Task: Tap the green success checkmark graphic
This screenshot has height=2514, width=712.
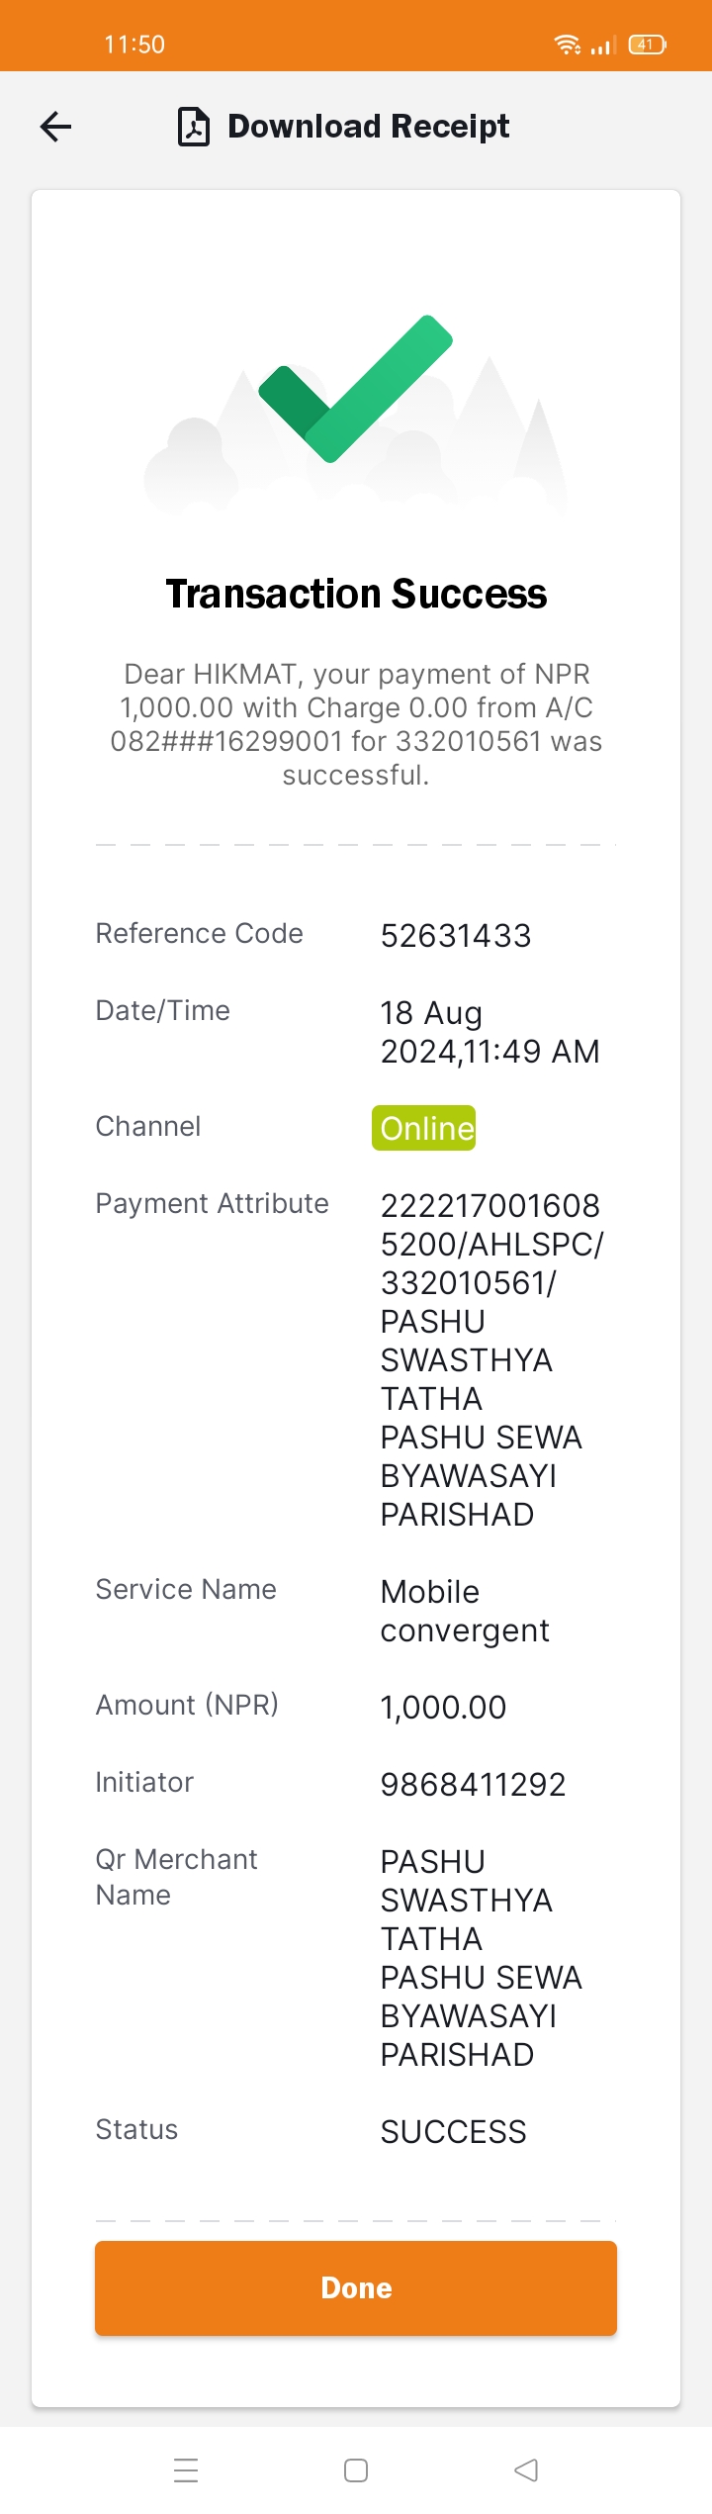Action: (x=356, y=389)
